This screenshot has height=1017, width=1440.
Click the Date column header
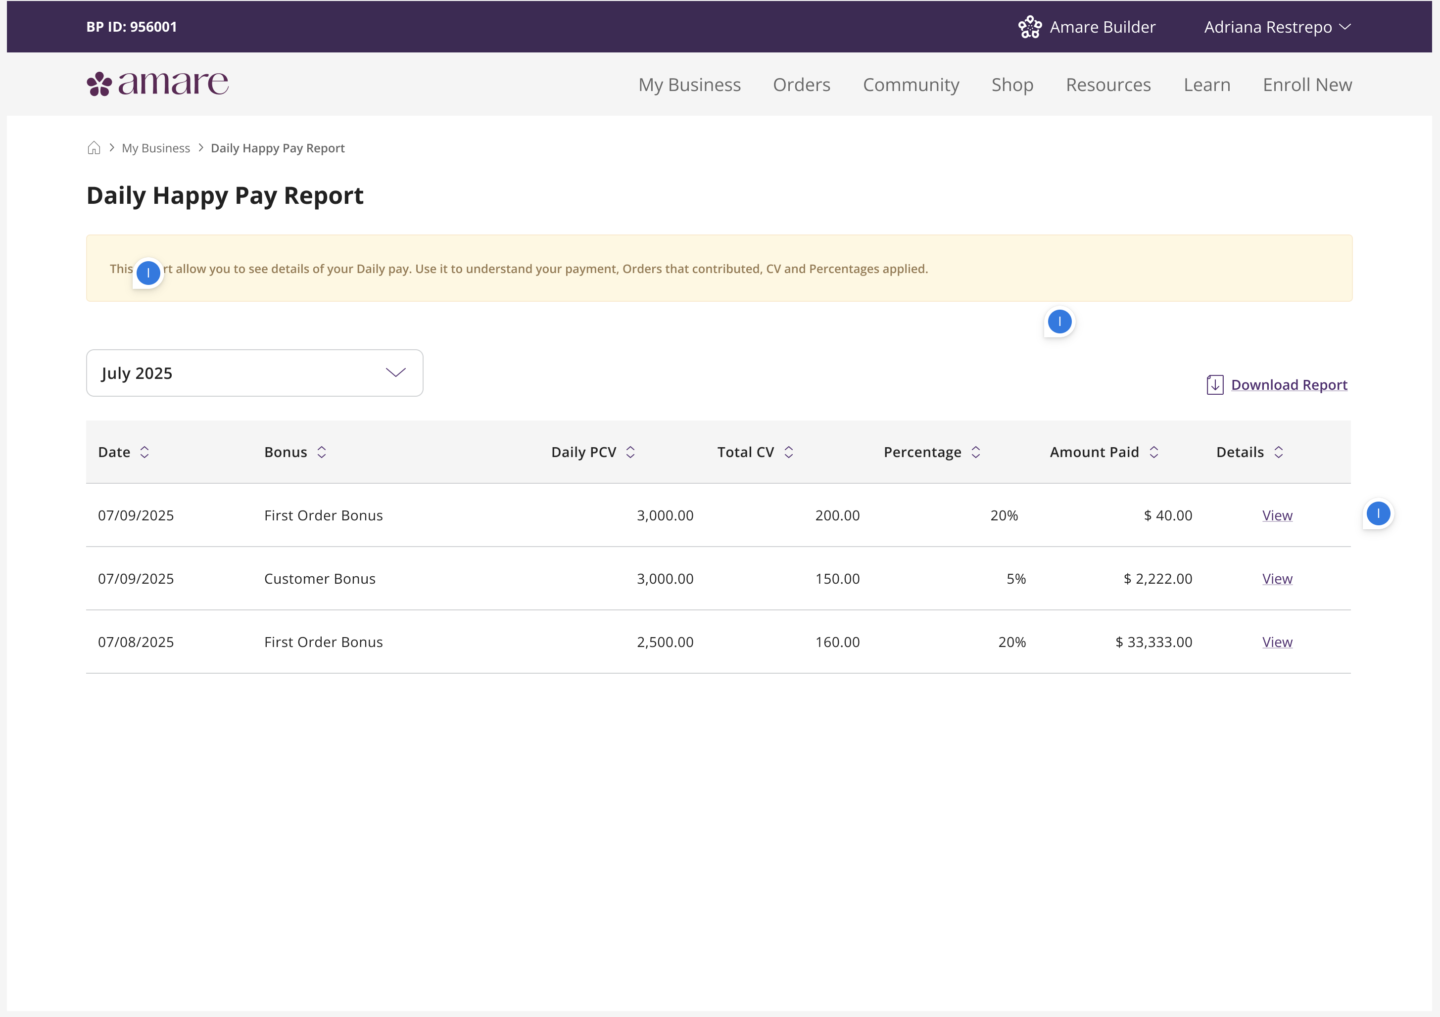[x=114, y=452]
